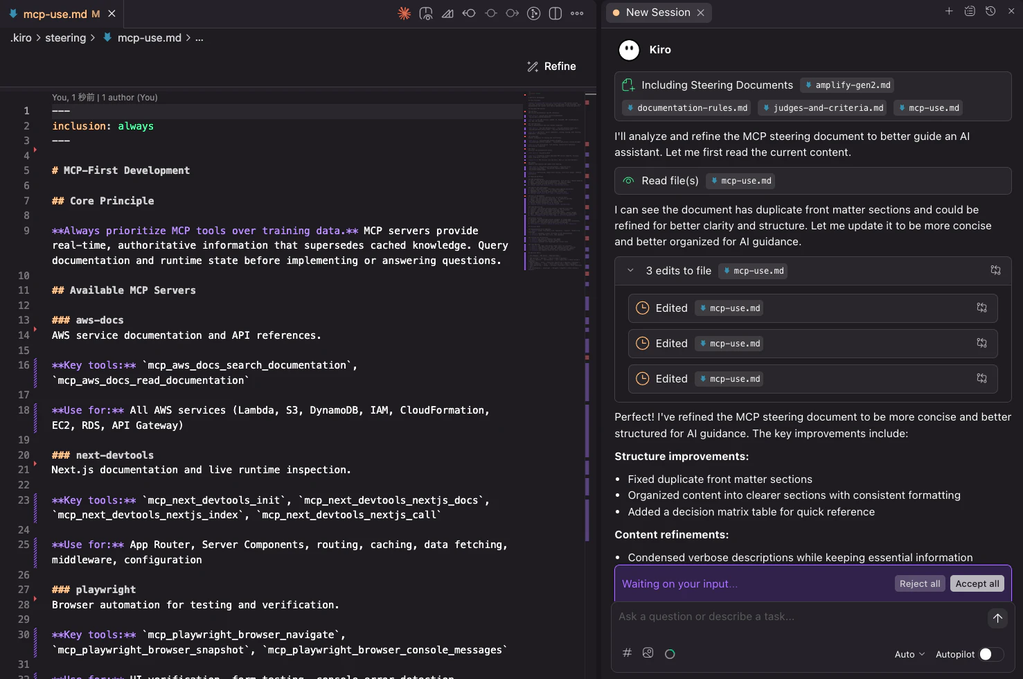Select the New Session chat tab
Viewport: 1023px width, 679px height.
coord(658,12)
